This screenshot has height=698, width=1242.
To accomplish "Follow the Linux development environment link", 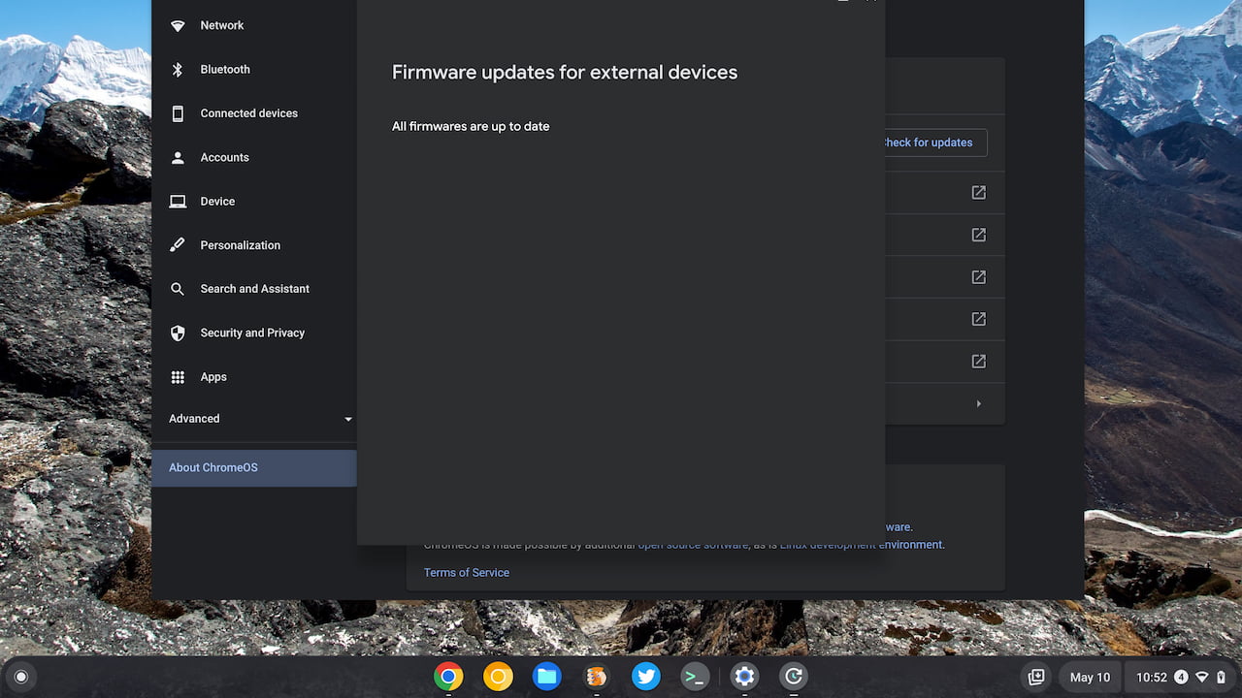I will 862,545.
